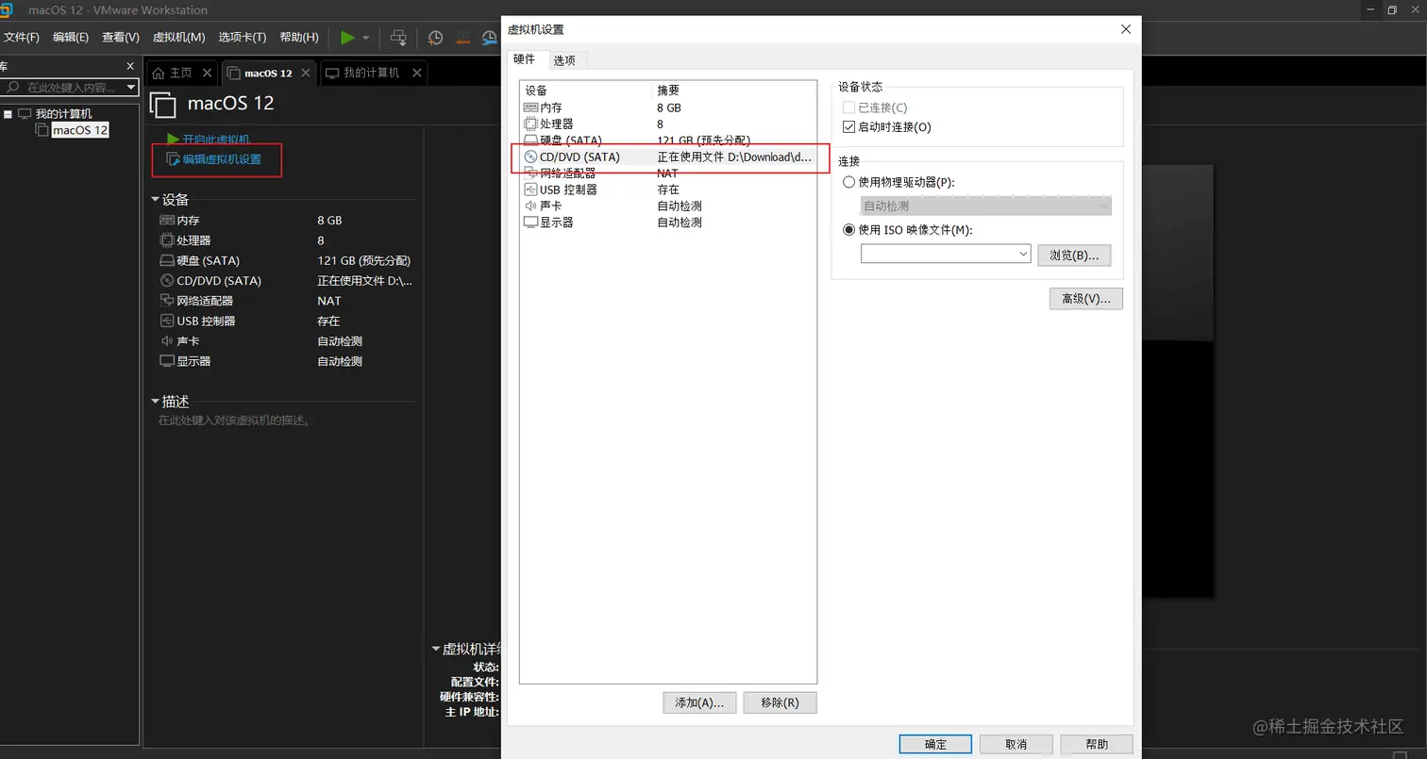1427x759 pixels.
Task: Collapse the 虚拟机详细信息 section
Action: pyautogui.click(x=436, y=649)
